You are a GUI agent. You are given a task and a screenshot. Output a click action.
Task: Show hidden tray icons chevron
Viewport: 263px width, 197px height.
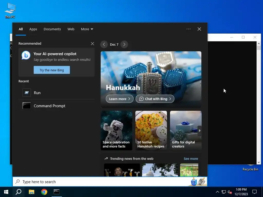pyautogui.click(x=217, y=192)
